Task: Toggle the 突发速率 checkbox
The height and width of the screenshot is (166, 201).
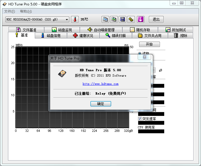Action: [140, 118]
